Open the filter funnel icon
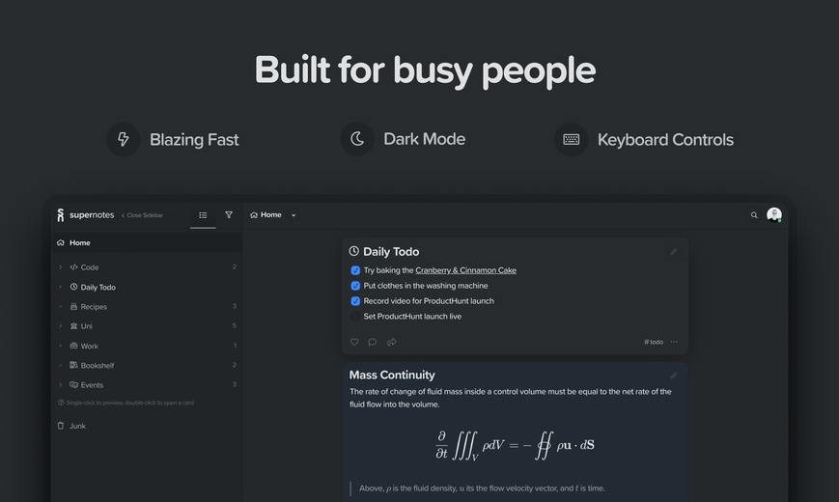This screenshot has width=839, height=502. [x=229, y=215]
